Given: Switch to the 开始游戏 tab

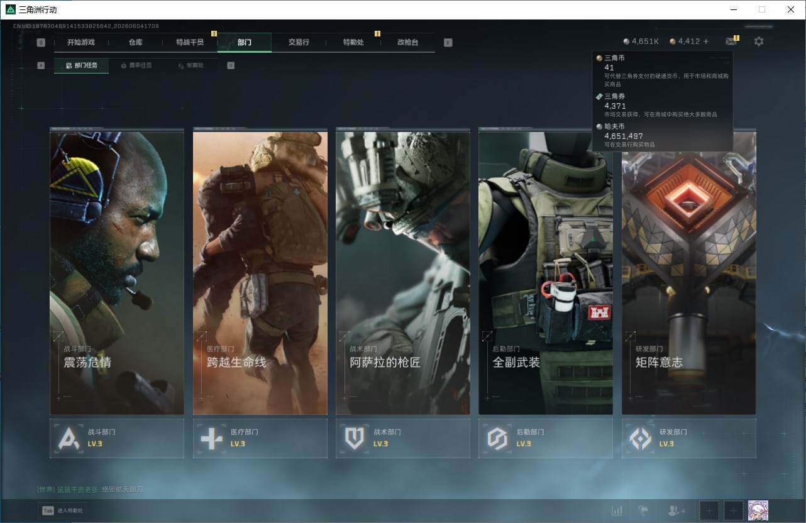Looking at the screenshot, I should point(81,42).
